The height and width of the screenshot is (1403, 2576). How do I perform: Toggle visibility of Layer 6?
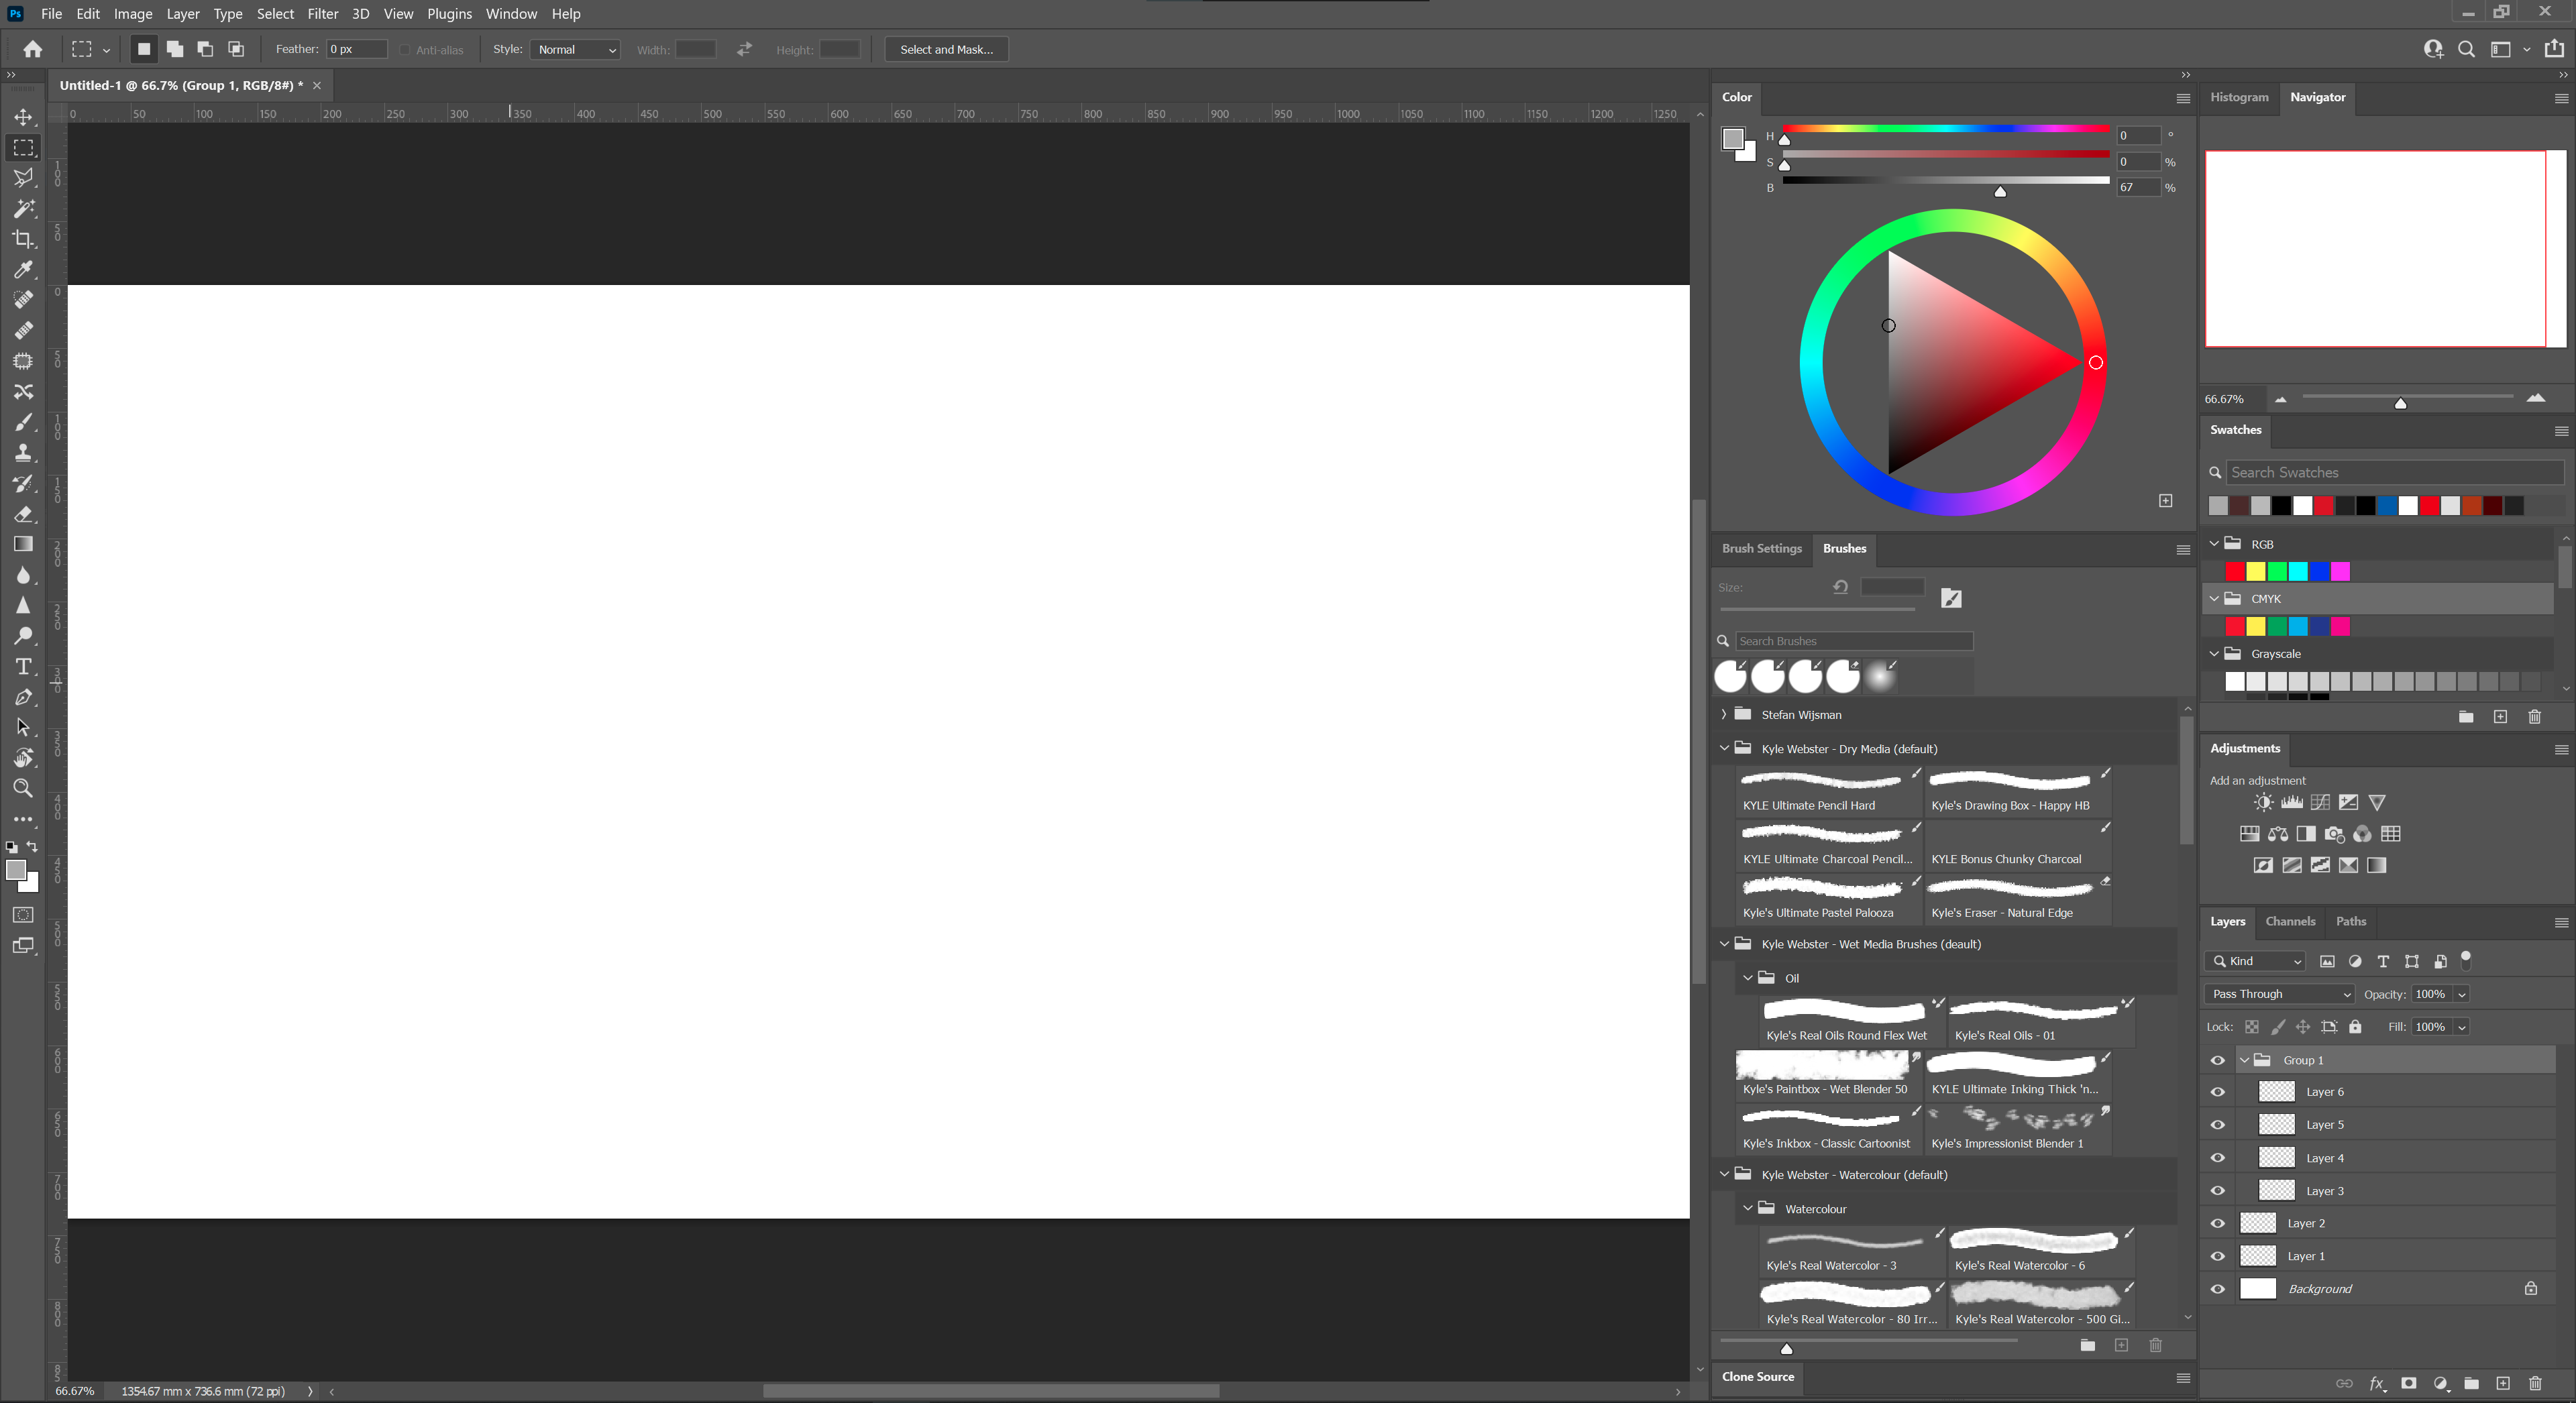2218,1093
